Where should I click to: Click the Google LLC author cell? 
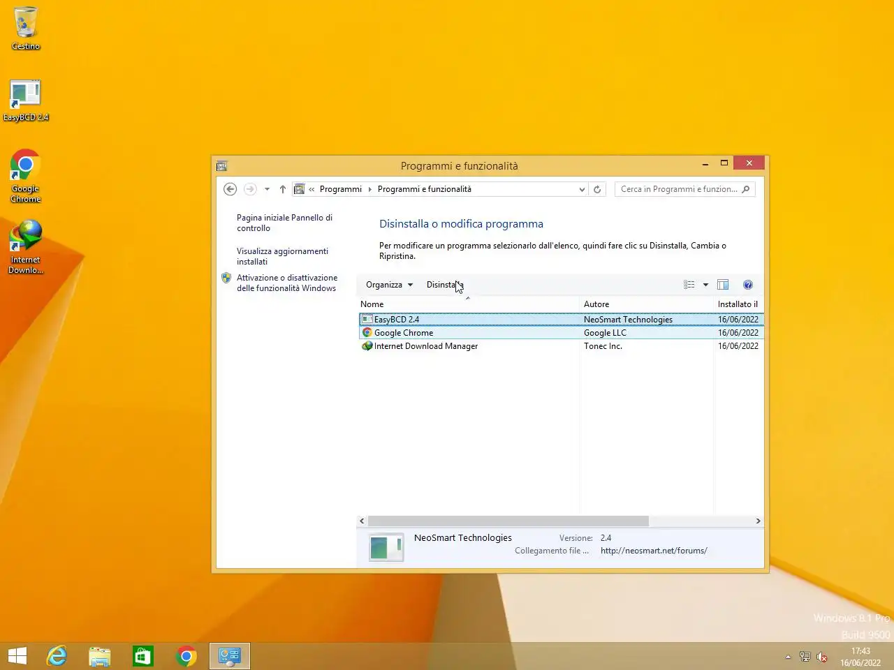(605, 333)
